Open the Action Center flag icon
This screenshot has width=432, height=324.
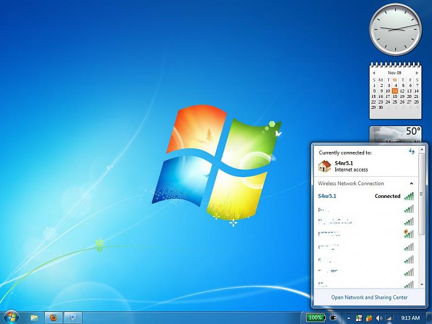(359, 318)
